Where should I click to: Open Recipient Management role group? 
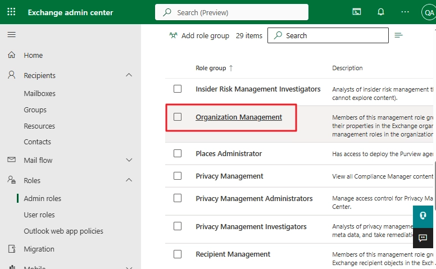point(233,254)
